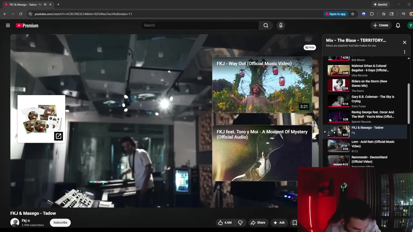
Task: Open bookmarks list star icon
Action: click(383, 14)
